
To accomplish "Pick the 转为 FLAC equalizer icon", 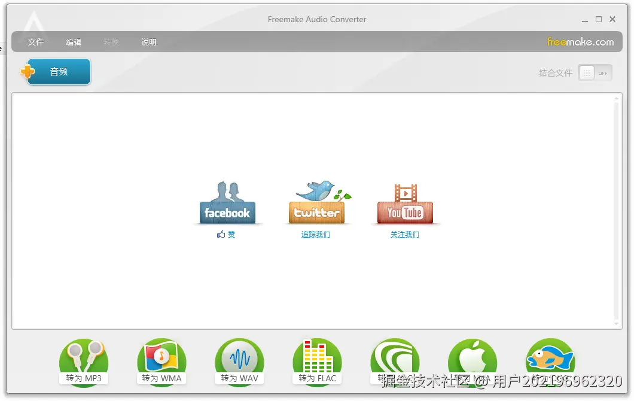I will pos(317,362).
